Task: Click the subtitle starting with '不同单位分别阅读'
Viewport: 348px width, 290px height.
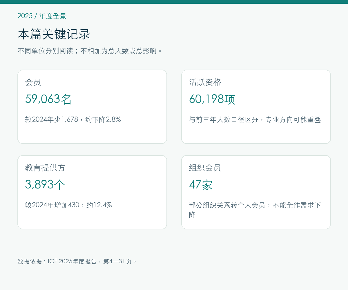Action: pyautogui.click(x=90, y=51)
